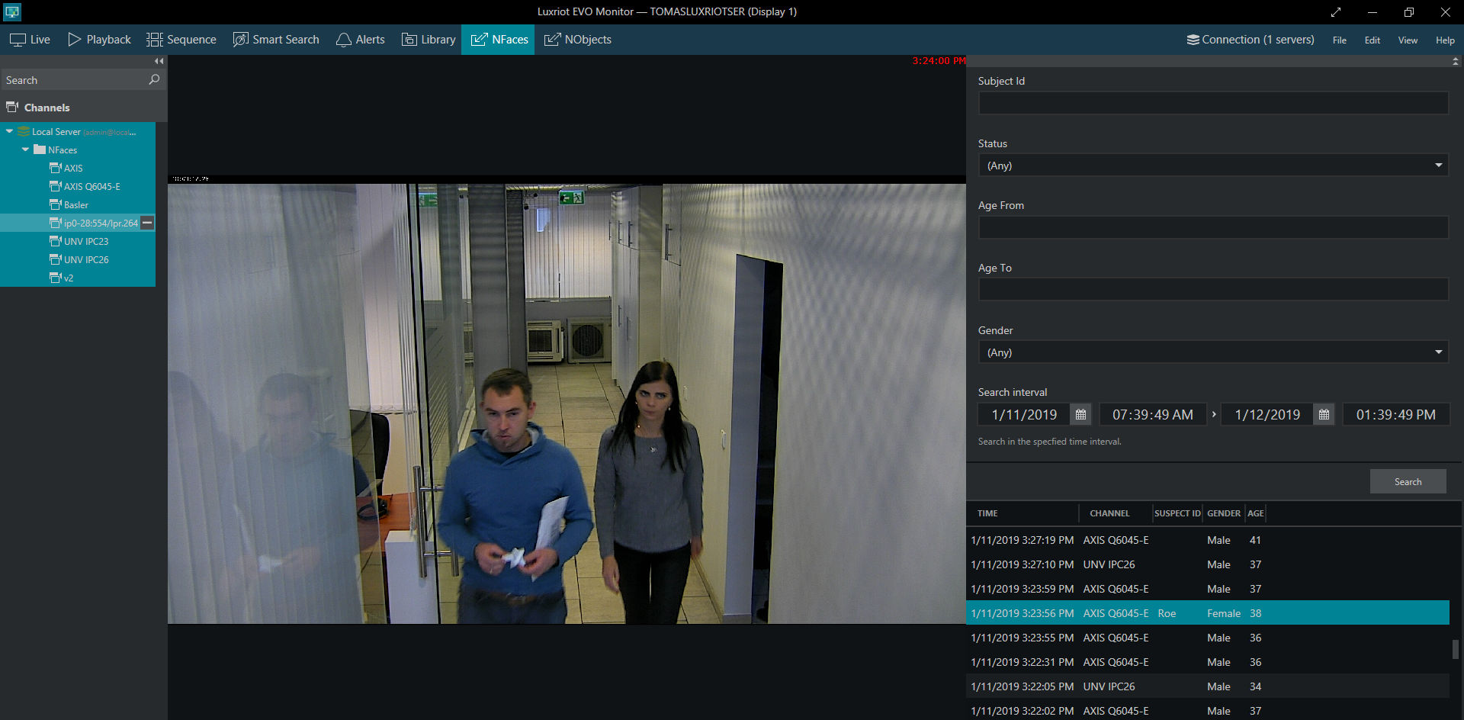1464x720 pixels.
Task: Click the fullscreen expand icon in title bar
Action: [x=1336, y=12]
